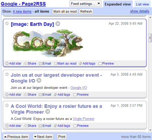152x140 pixels.
Task: Add star in Virgle Pioneer item footer
Action: coord(13,126)
